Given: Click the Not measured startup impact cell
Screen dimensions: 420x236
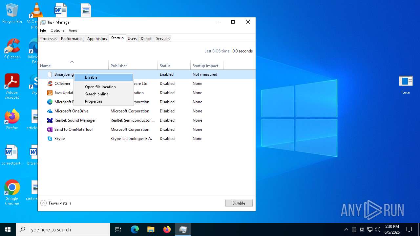Looking at the screenshot, I should [205, 74].
